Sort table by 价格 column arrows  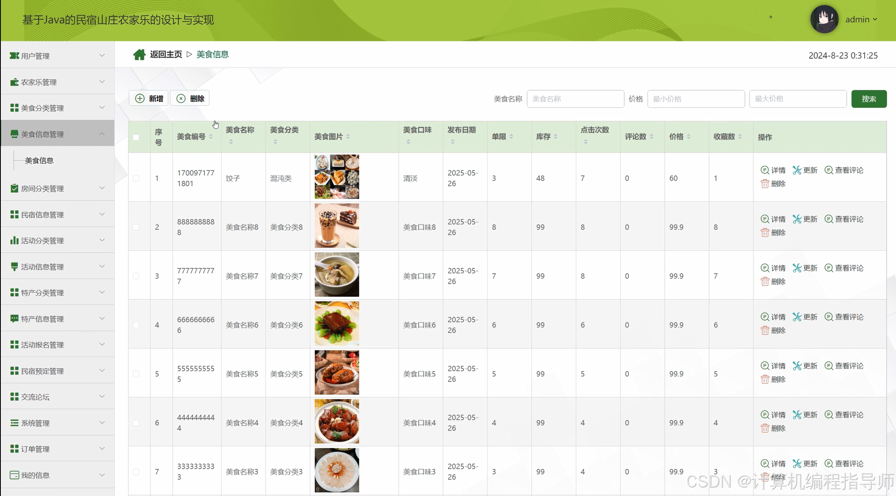(x=689, y=137)
